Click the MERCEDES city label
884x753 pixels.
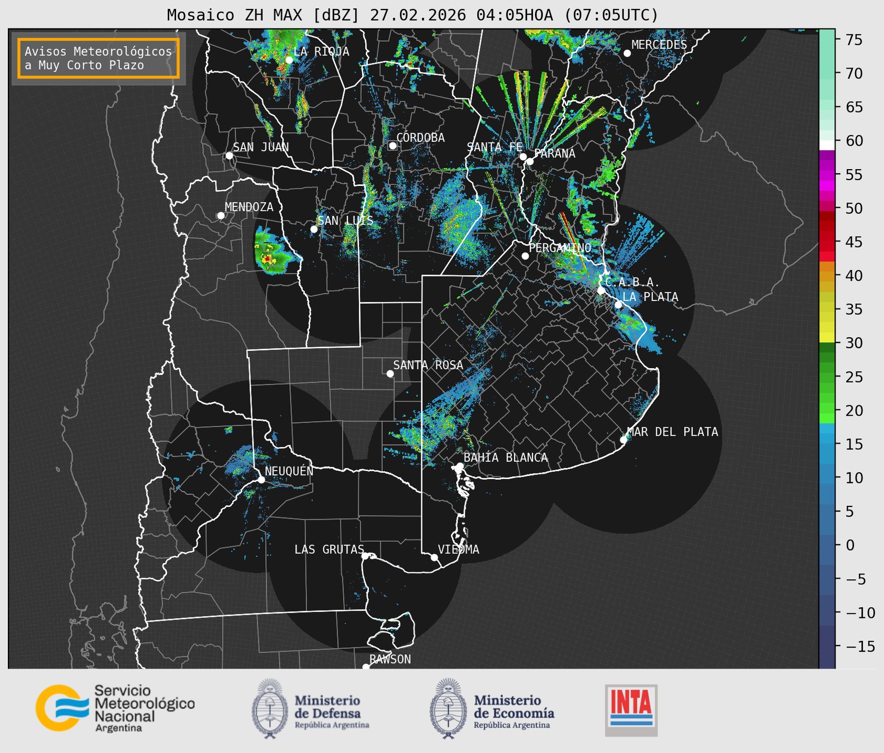[x=659, y=45]
